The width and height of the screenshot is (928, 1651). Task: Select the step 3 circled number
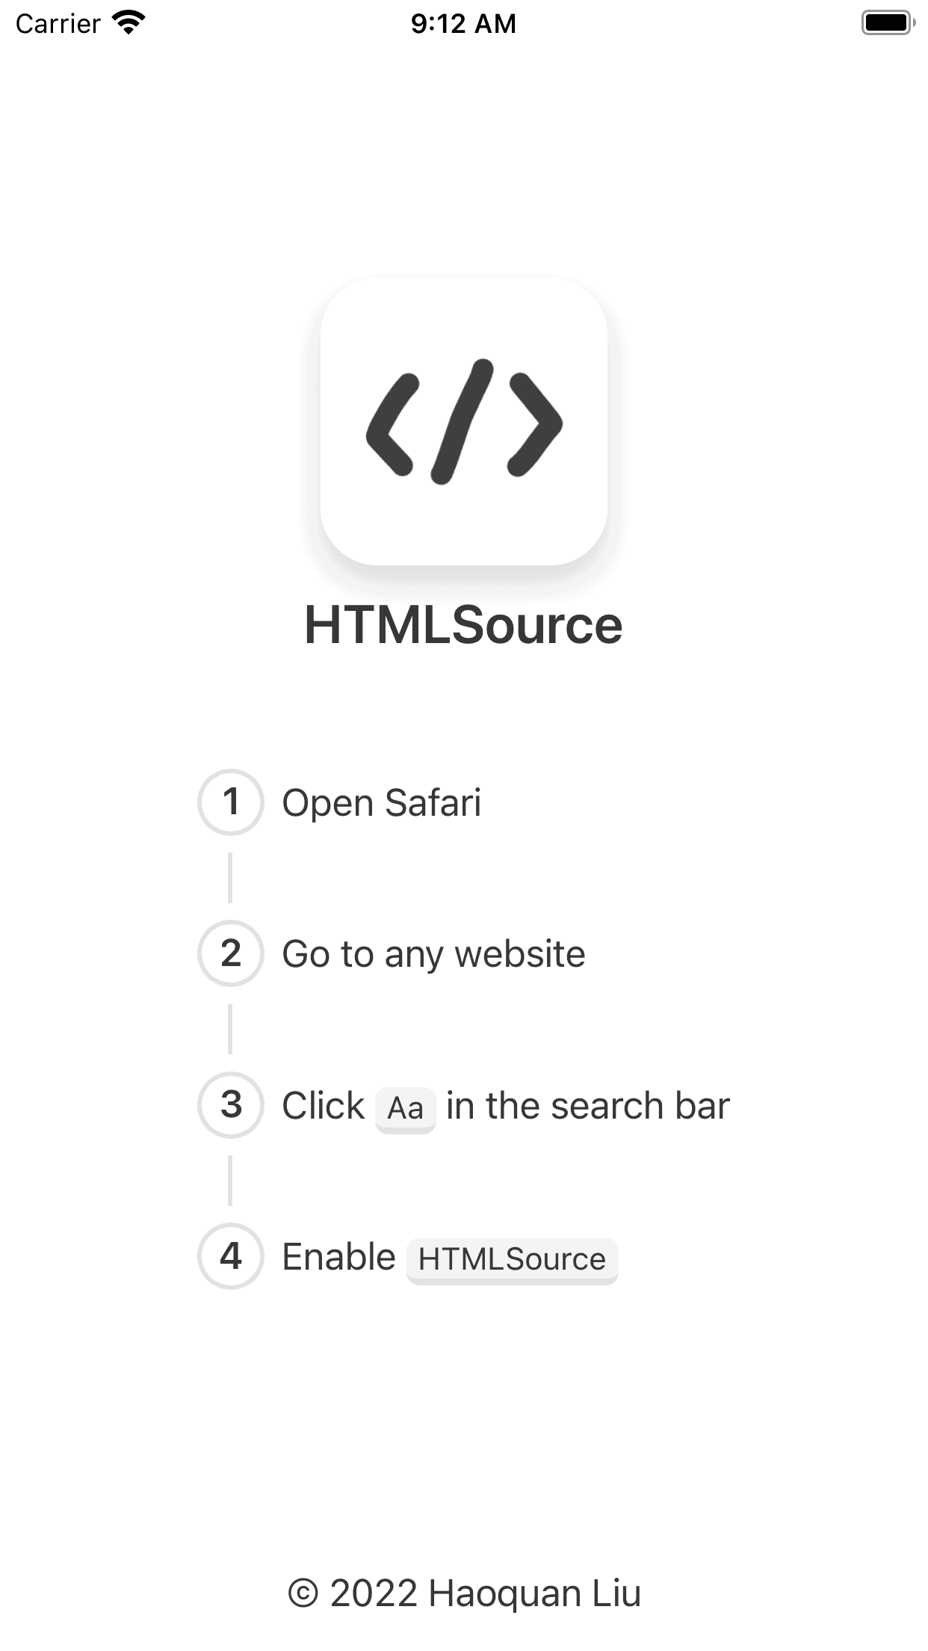pyautogui.click(x=231, y=1105)
